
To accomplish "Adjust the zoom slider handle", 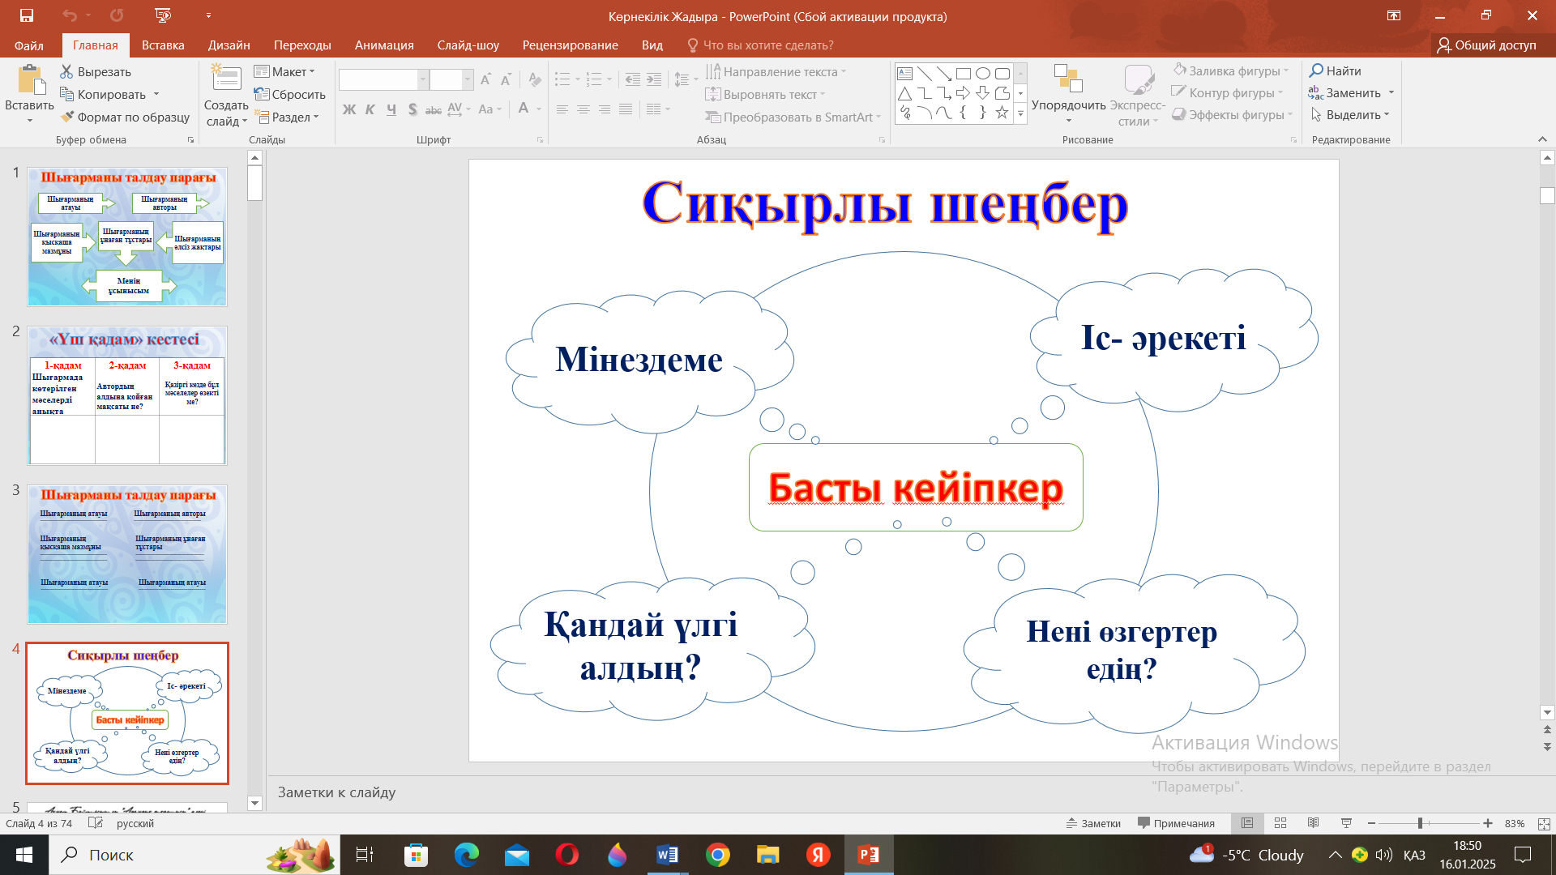I will coord(1420,823).
